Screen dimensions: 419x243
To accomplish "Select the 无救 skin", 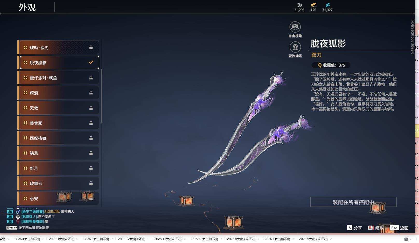I will pos(58,108).
